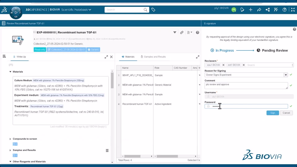Collapse Other Reagents and Materials section
This screenshot has width=297, height=167.
coord(10,161)
